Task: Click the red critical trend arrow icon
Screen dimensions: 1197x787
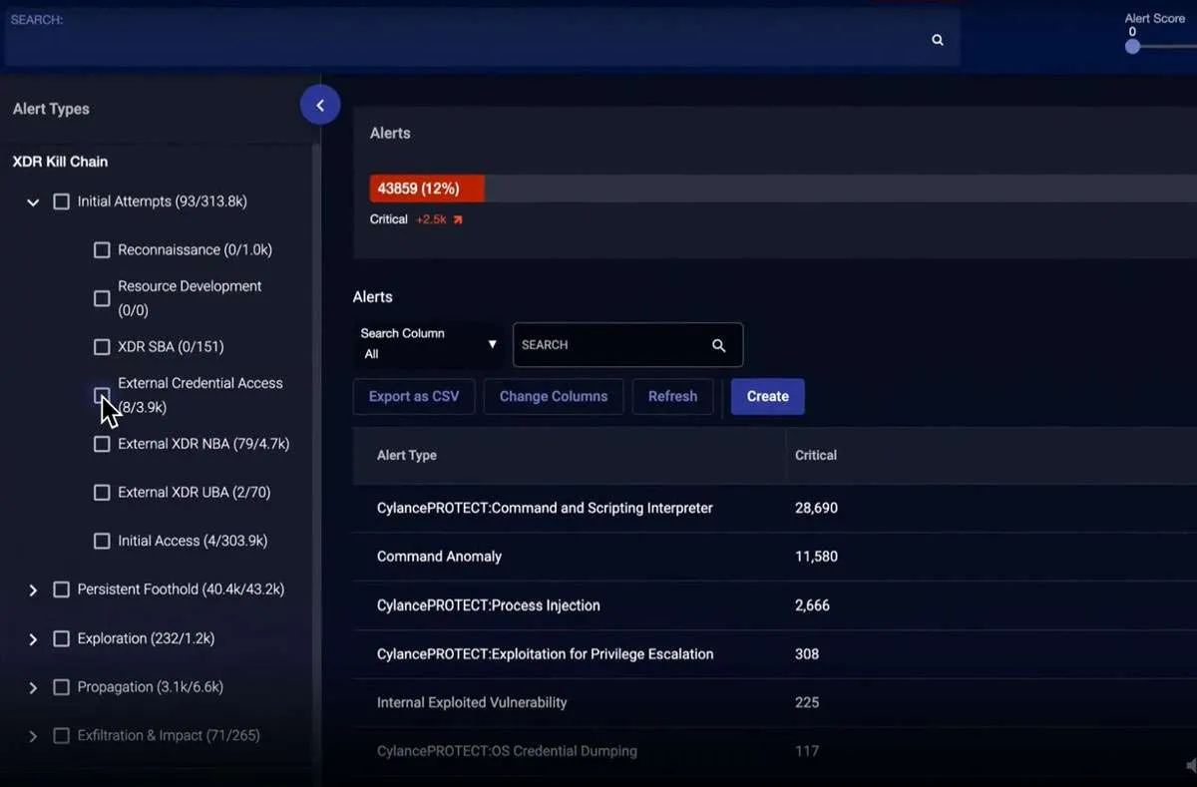Action: pyautogui.click(x=458, y=219)
